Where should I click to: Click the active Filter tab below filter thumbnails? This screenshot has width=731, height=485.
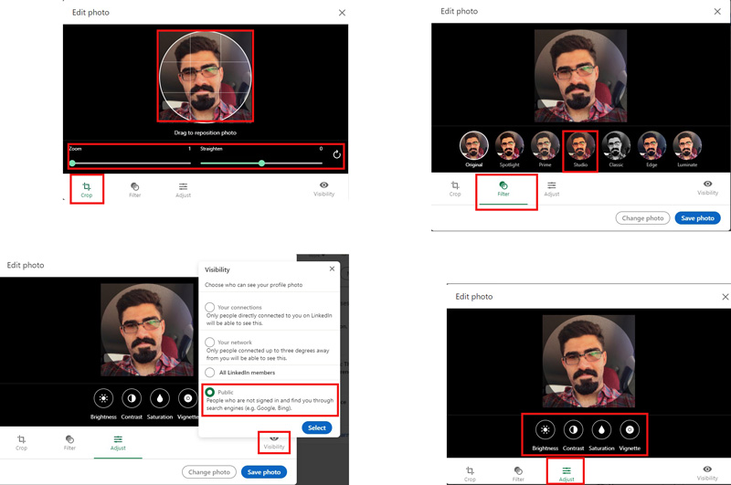click(503, 189)
